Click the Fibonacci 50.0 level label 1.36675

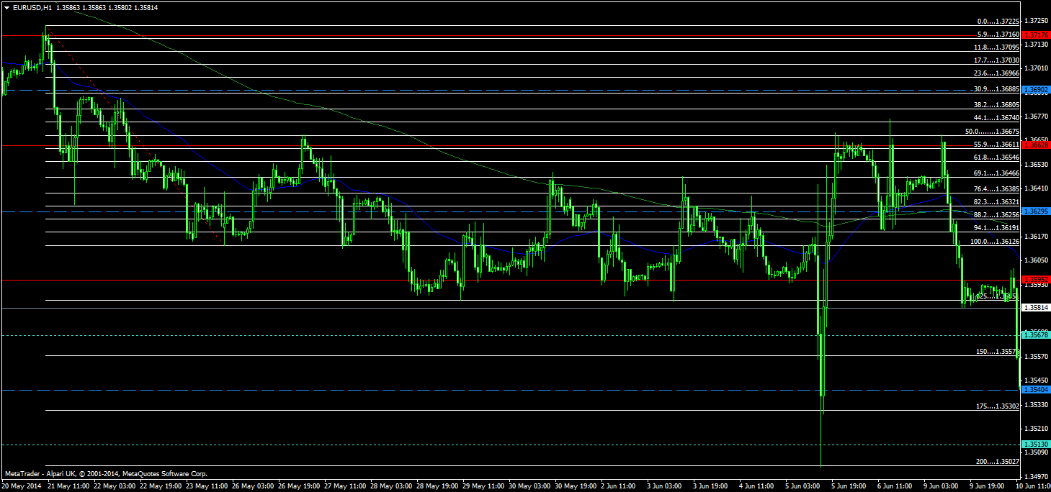click(992, 132)
